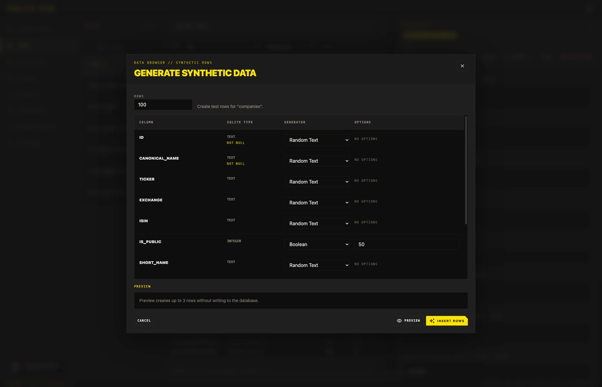
Task: Click the Generate Synthetic Data heading
Action: click(x=195, y=73)
